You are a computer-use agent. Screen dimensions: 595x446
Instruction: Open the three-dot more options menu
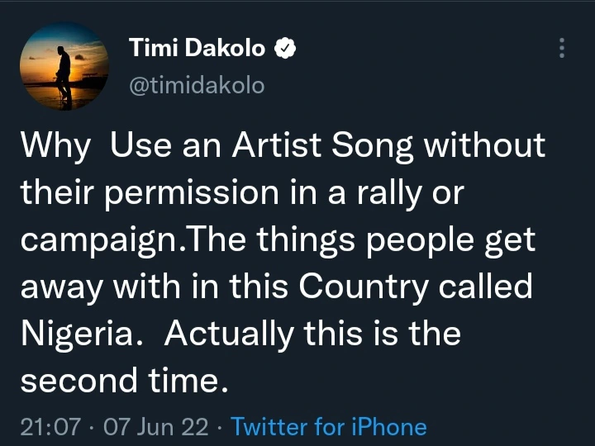click(x=562, y=48)
